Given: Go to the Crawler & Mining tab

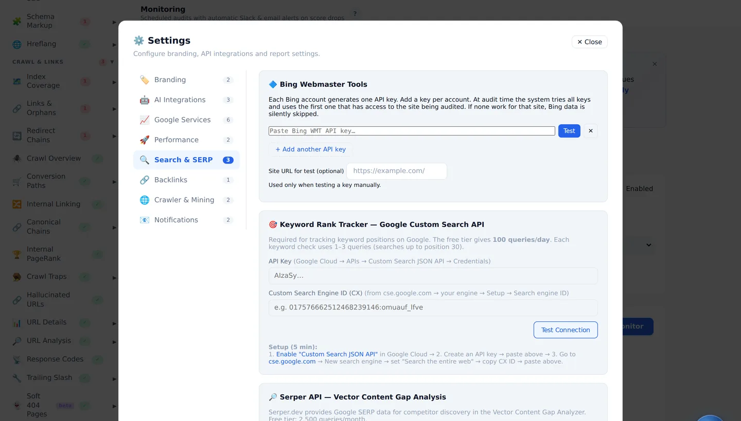Looking at the screenshot, I should (186, 200).
